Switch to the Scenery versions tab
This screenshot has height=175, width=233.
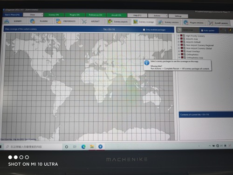click(x=169, y=22)
